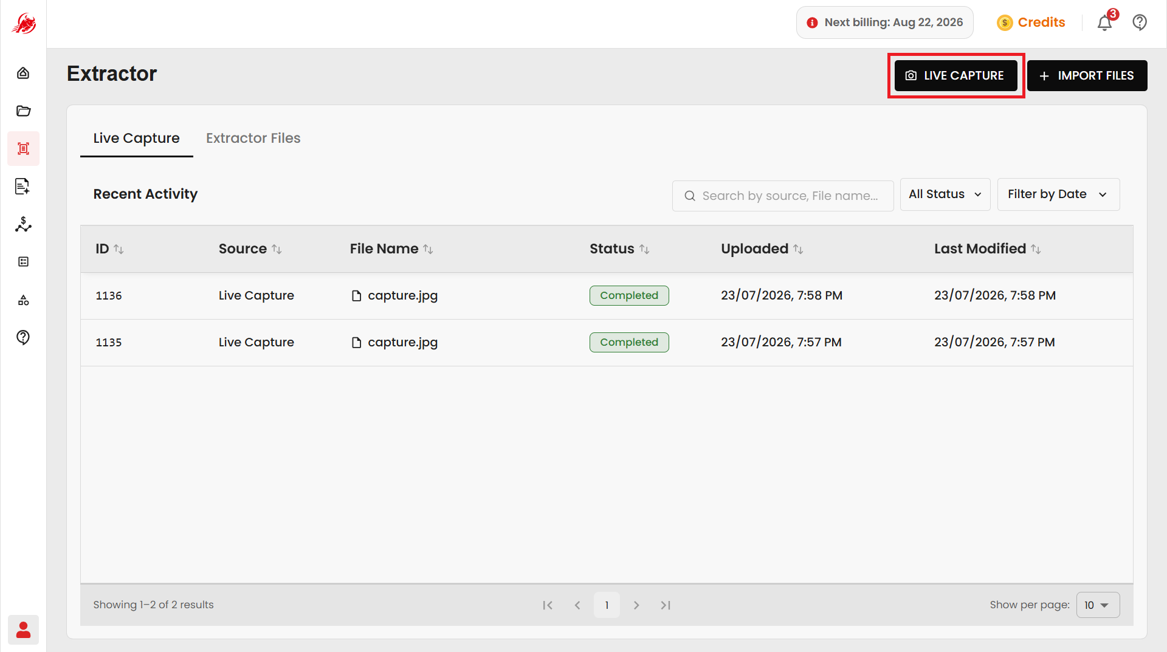Open the list panel icon in sidebar

[x=23, y=262]
